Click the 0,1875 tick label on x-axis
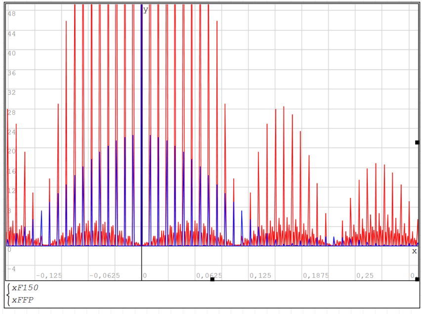Screen dimensions: 422x314 [x=316, y=275]
